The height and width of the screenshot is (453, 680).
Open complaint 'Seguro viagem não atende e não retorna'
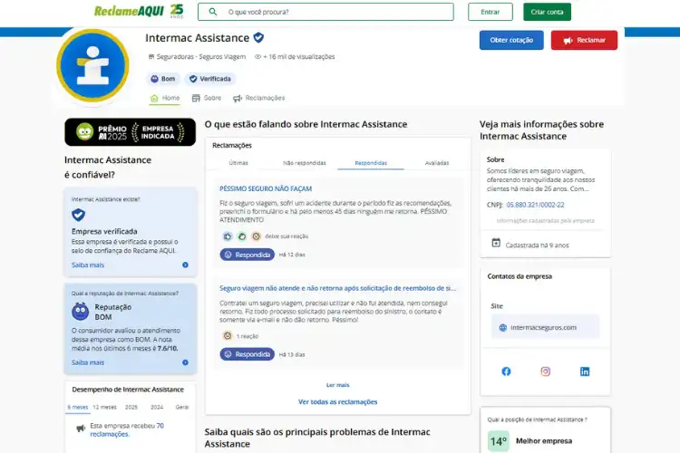[337, 288]
